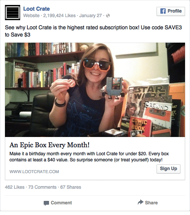Open the WWW.LOOTCRATE.COM link
Image resolution: width=190 pixels, height=215 pixels.
[34, 172]
